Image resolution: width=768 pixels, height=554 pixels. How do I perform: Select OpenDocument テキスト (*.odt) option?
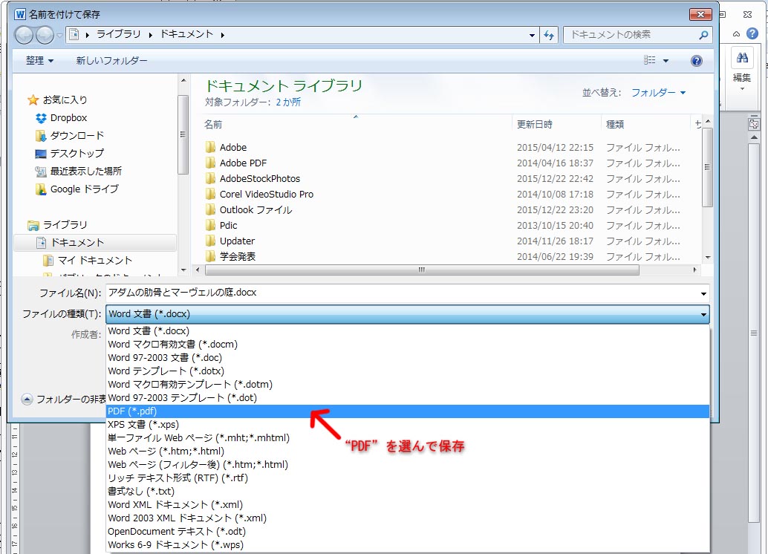[408, 532]
